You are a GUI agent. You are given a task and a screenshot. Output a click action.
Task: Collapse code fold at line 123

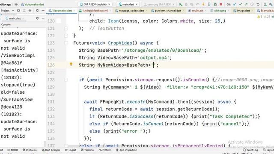click(x=66, y=43)
